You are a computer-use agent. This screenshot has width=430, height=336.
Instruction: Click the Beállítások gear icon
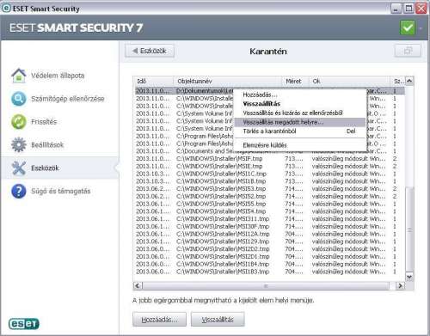coord(19,144)
